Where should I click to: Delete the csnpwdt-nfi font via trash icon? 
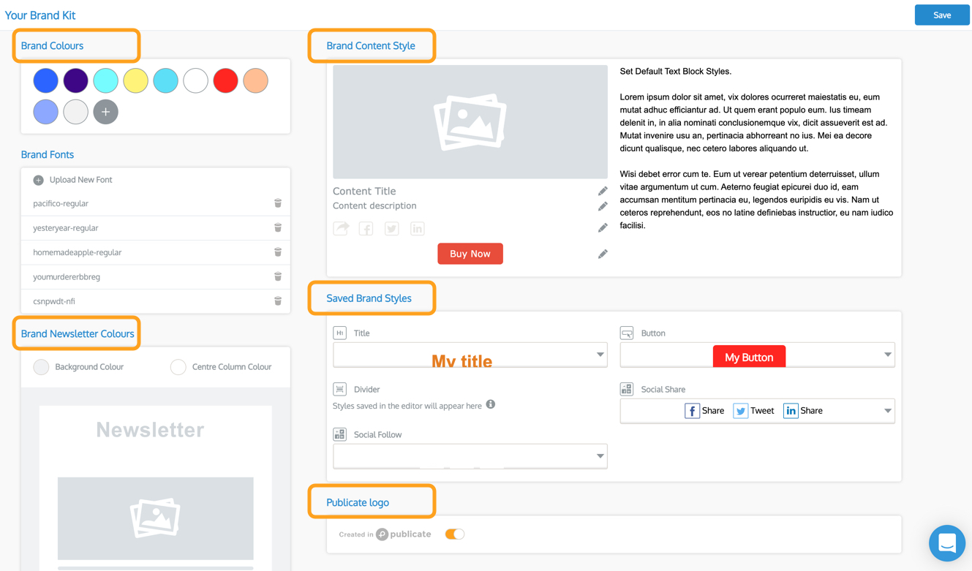(278, 300)
